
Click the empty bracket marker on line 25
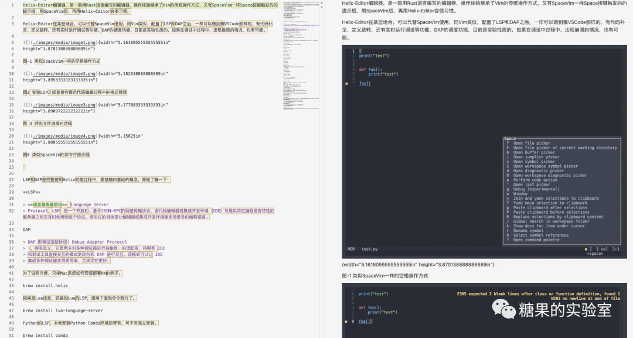(24, 167)
